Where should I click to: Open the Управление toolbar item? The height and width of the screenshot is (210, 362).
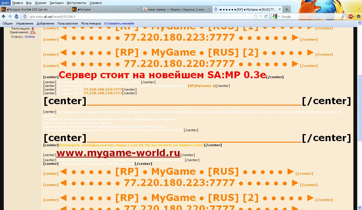click(25, 23)
